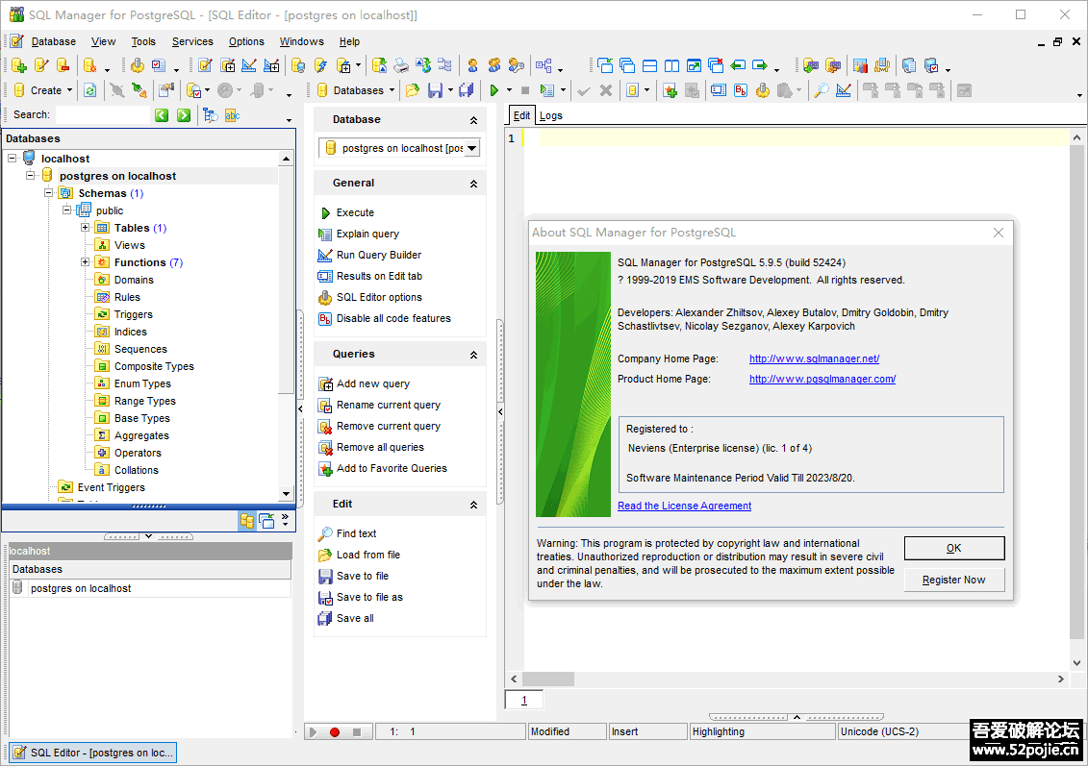Click the Save floppy disk icon in editor toolbar
The width and height of the screenshot is (1088, 766).
(x=435, y=90)
